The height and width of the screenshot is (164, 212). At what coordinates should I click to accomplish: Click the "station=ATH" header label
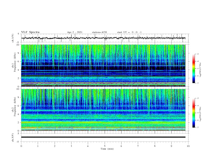click(x=99, y=32)
